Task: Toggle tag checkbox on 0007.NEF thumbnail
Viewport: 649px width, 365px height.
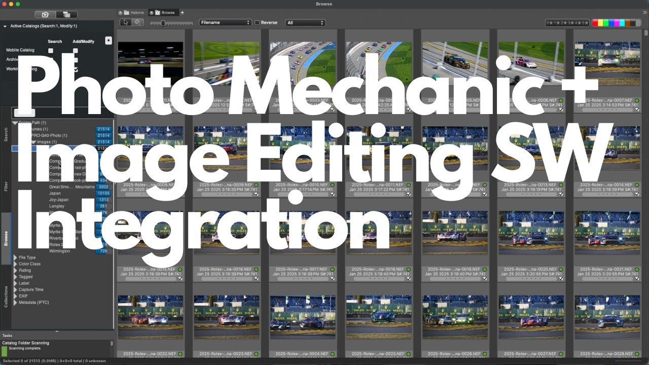Action: point(637,109)
